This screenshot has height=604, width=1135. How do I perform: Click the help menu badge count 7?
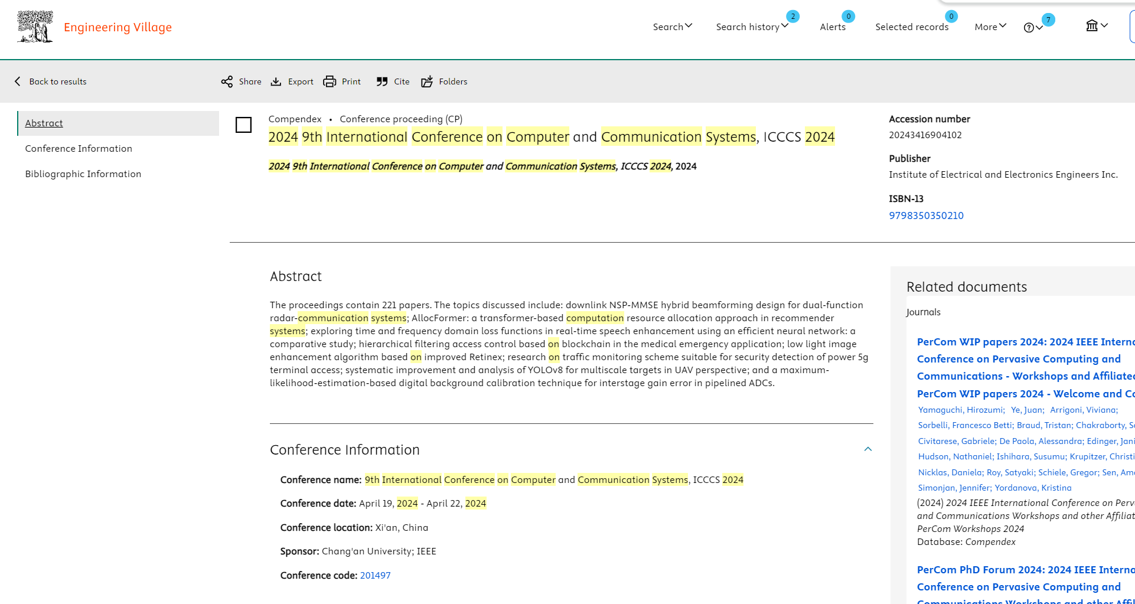(1048, 19)
